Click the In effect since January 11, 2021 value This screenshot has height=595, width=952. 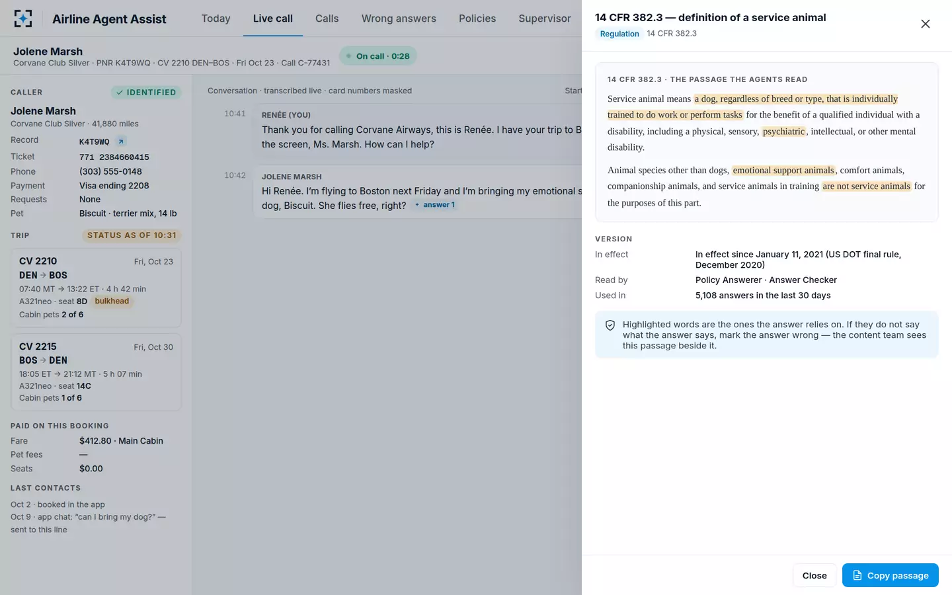[798, 260]
